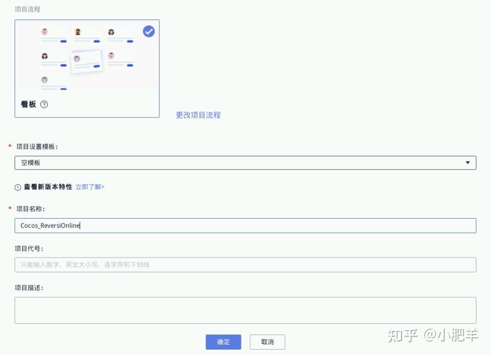Click the 取消 cancel button
Viewport: 491px width, 355px height.
(x=267, y=342)
